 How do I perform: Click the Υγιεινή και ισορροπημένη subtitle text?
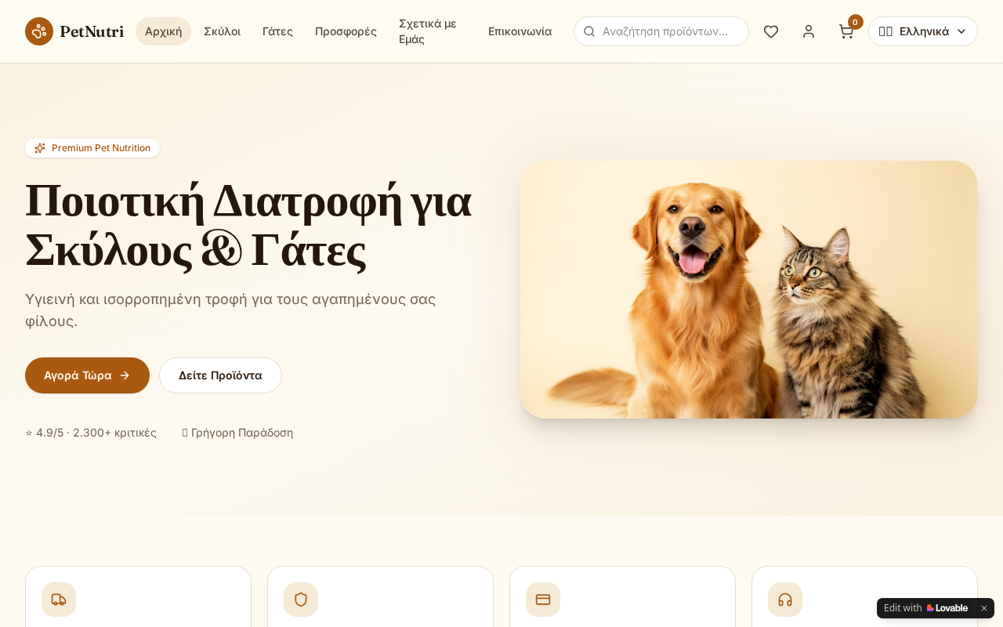[x=230, y=310]
